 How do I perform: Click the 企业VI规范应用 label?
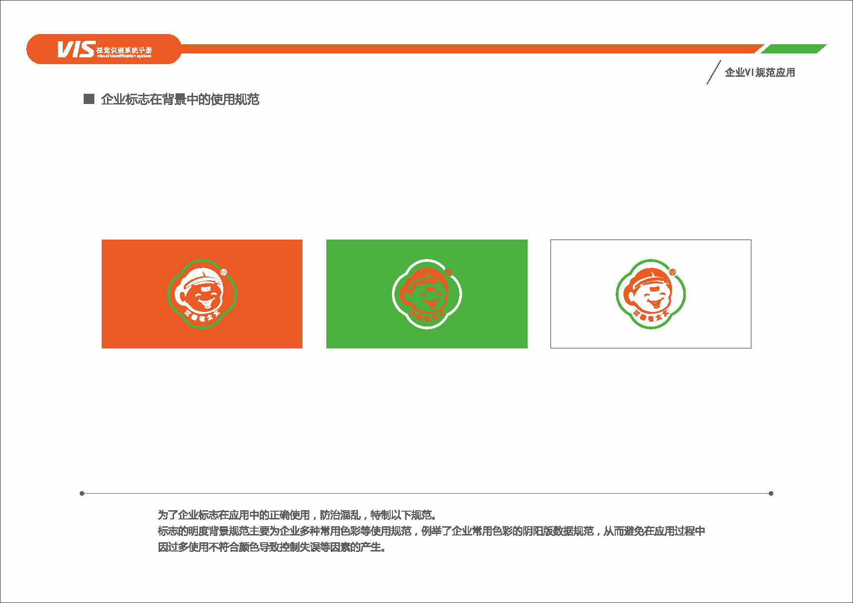click(x=760, y=72)
